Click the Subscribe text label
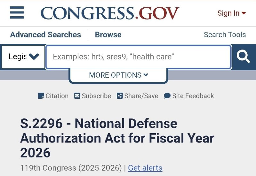Image resolution: width=256 pixels, height=176 pixels. [x=96, y=96]
